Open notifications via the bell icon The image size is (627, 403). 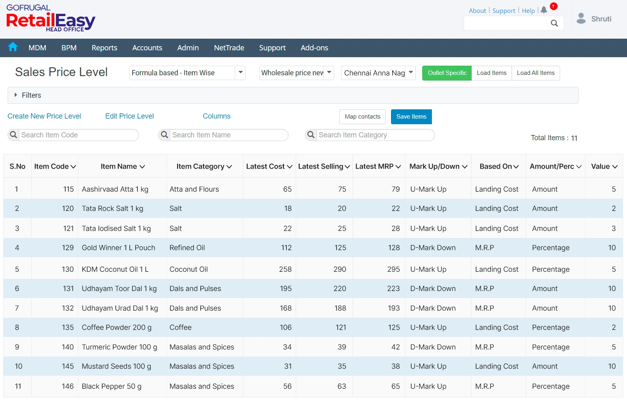click(x=543, y=10)
